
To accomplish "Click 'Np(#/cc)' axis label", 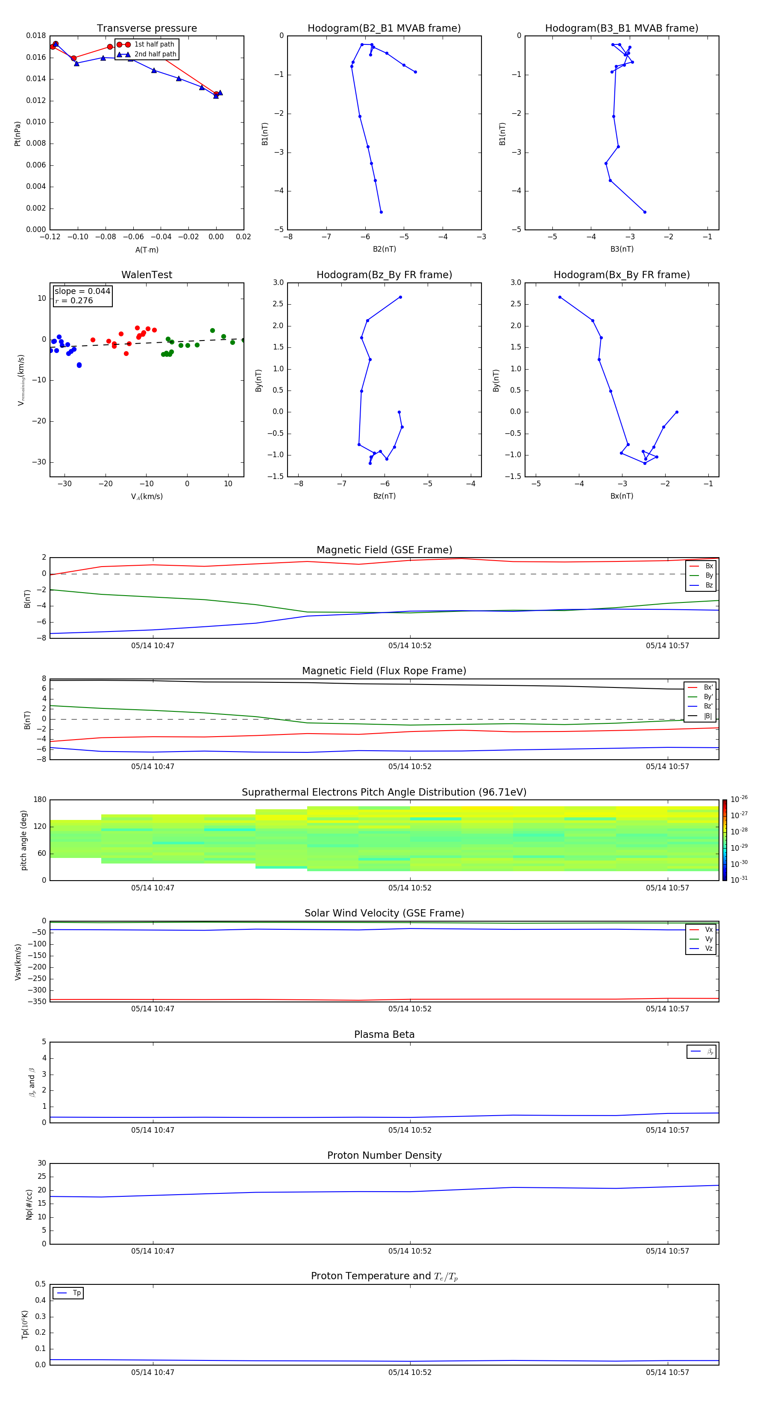I will point(29,1204).
